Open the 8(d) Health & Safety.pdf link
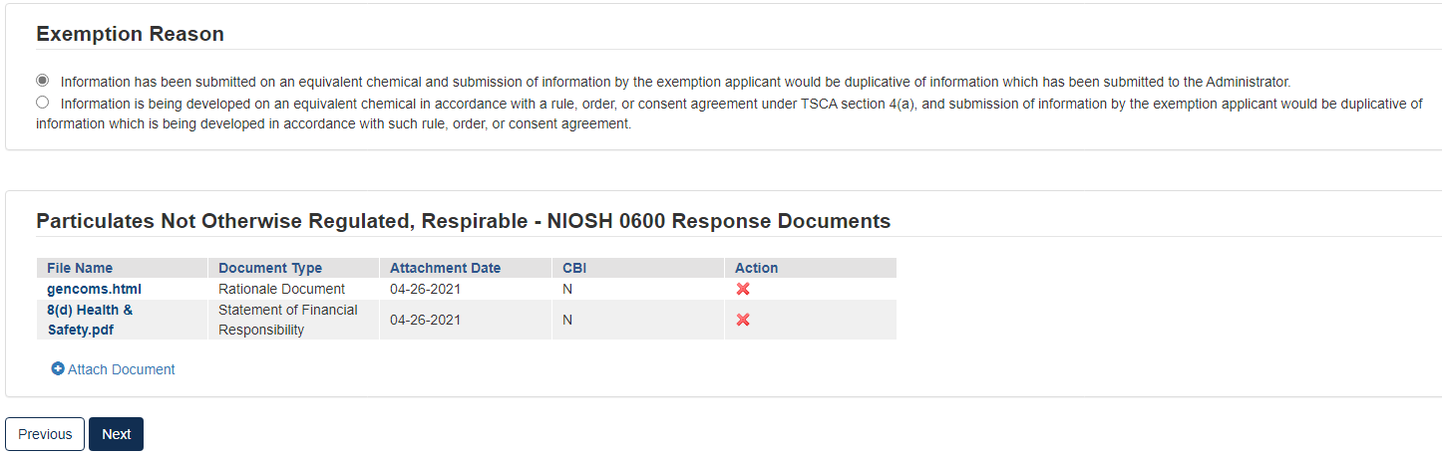1442x456 pixels. point(90,320)
